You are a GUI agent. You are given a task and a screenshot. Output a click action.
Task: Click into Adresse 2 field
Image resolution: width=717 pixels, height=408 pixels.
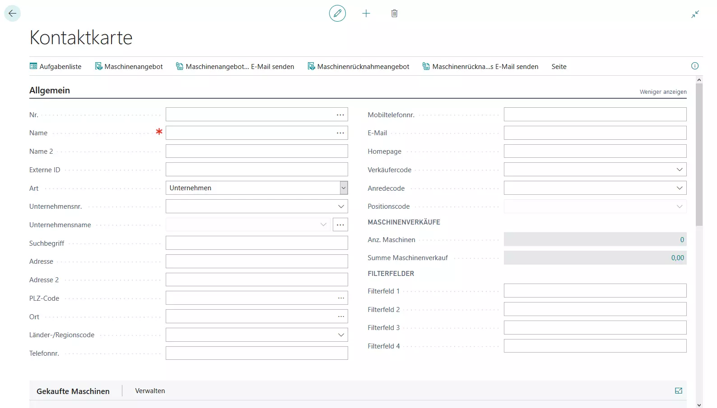click(x=256, y=280)
